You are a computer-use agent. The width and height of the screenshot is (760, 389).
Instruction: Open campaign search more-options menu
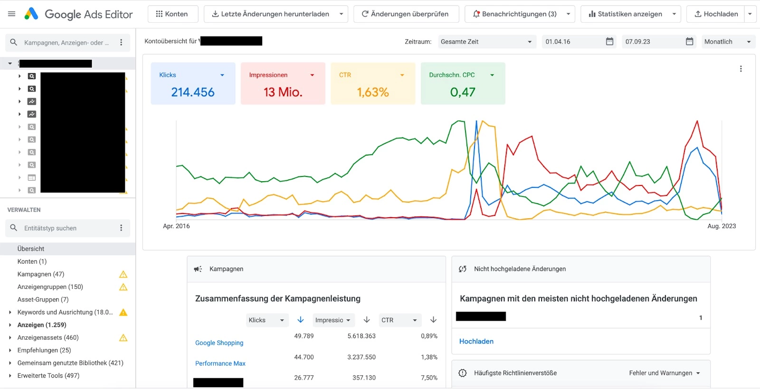pos(121,43)
